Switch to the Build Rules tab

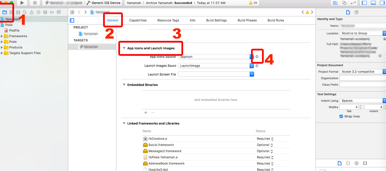pos(276,20)
